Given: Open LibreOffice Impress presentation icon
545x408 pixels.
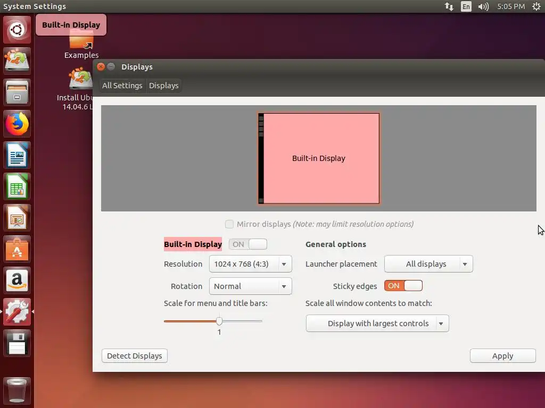Looking at the screenshot, I should click(x=16, y=218).
